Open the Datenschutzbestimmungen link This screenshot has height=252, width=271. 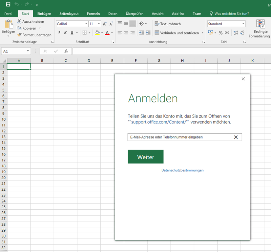(x=182, y=170)
